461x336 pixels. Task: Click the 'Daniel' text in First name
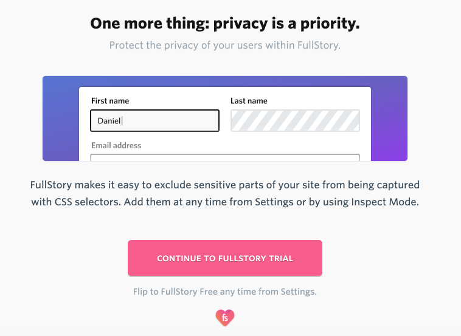point(109,121)
